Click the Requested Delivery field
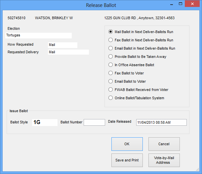The image size is (202, 174). point(68,52)
